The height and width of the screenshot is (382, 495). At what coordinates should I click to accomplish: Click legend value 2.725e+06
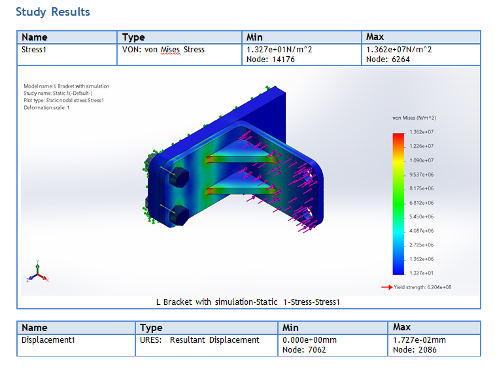pos(421,245)
